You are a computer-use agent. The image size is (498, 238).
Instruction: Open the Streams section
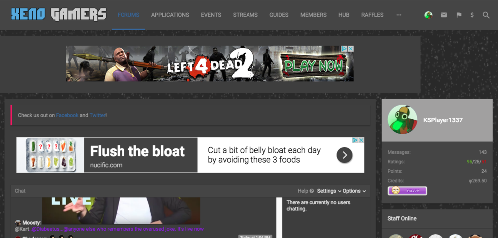pyautogui.click(x=245, y=15)
